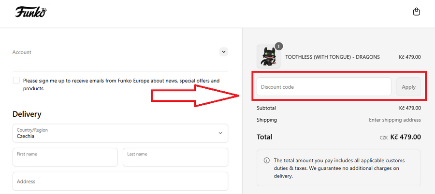Click the Funko logo
The height and width of the screenshot is (194, 435).
[30, 12]
